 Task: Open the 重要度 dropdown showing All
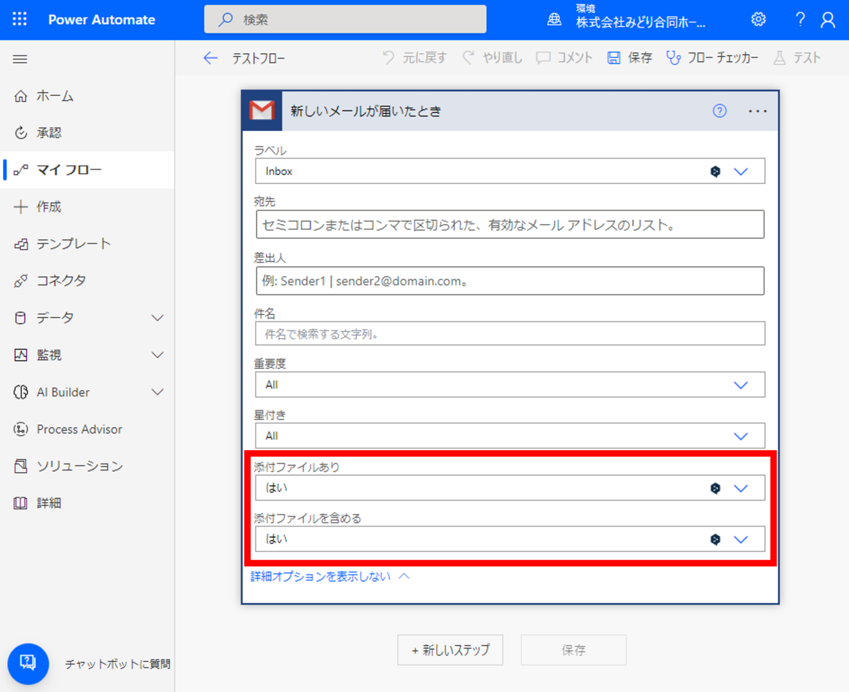point(741,385)
